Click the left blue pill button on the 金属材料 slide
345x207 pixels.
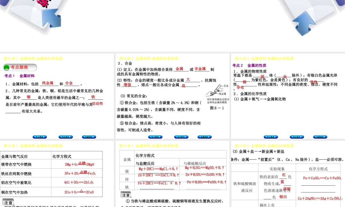pos(40,137)
